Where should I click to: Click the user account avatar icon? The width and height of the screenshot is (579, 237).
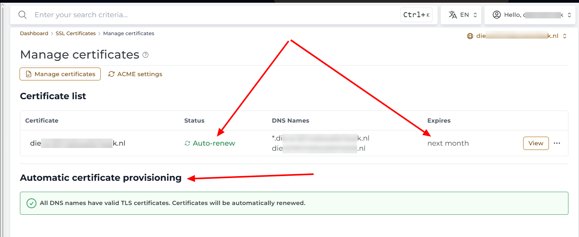[497, 15]
